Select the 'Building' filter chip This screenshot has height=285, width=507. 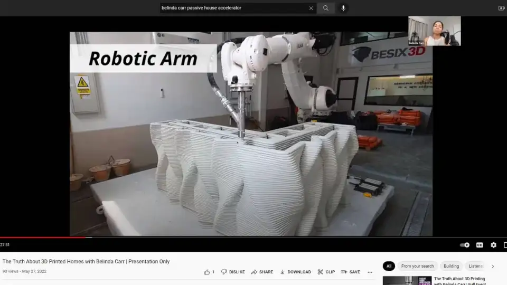tap(451, 266)
